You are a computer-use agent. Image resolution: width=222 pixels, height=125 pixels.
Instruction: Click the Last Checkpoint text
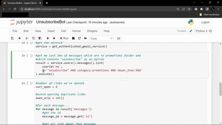point(87,22)
